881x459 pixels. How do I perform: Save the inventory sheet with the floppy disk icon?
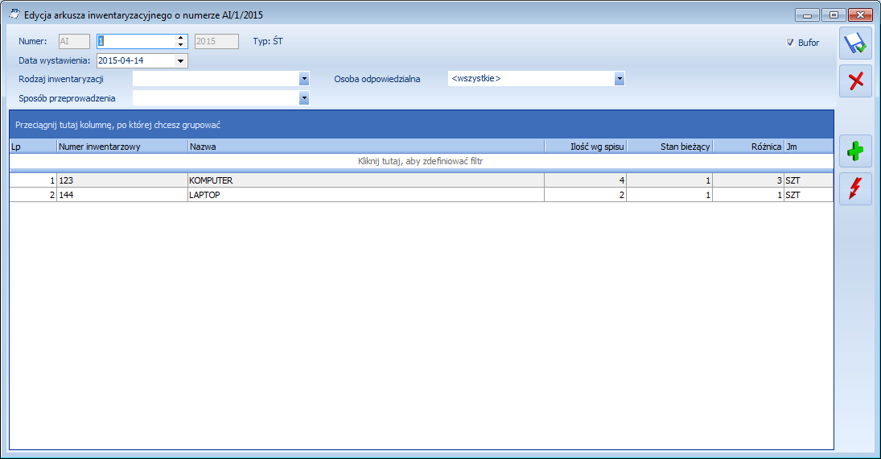(856, 43)
